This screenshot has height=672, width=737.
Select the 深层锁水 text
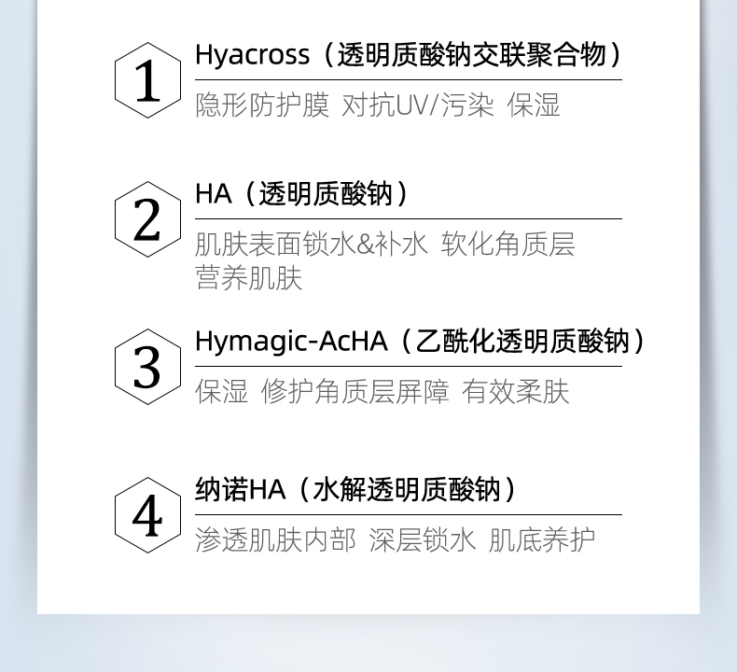tap(422, 539)
